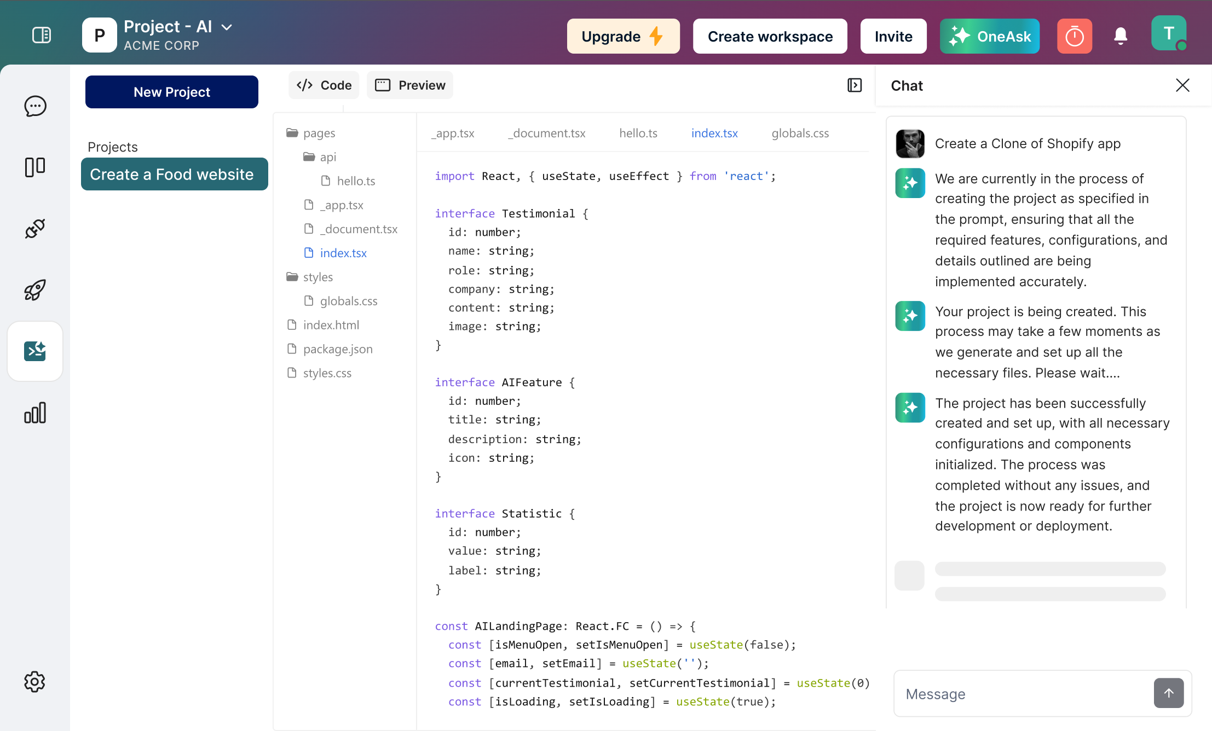Select the AI code builder icon
1212x731 pixels.
coord(35,351)
